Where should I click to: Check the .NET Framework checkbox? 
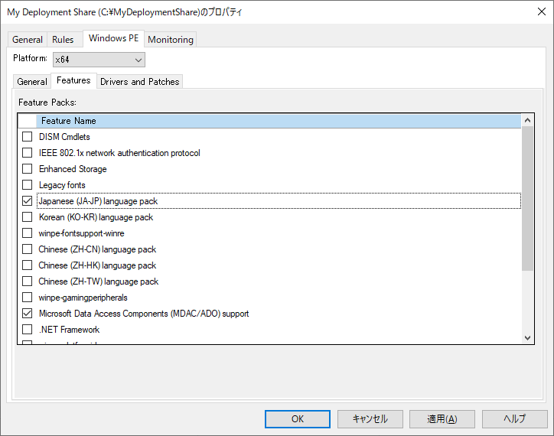tap(28, 330)
